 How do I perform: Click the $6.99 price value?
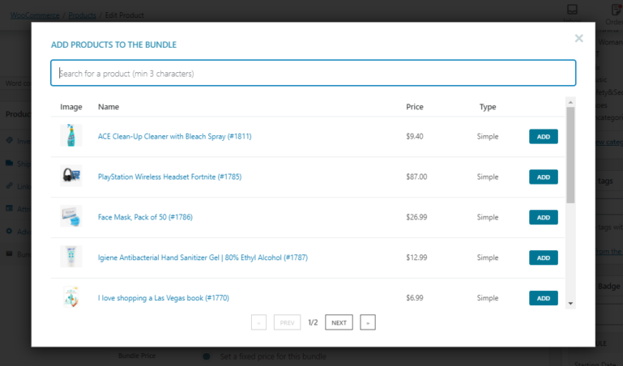415,298
